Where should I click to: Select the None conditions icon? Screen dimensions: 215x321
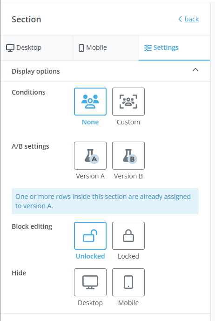click(x=90, y=102)
